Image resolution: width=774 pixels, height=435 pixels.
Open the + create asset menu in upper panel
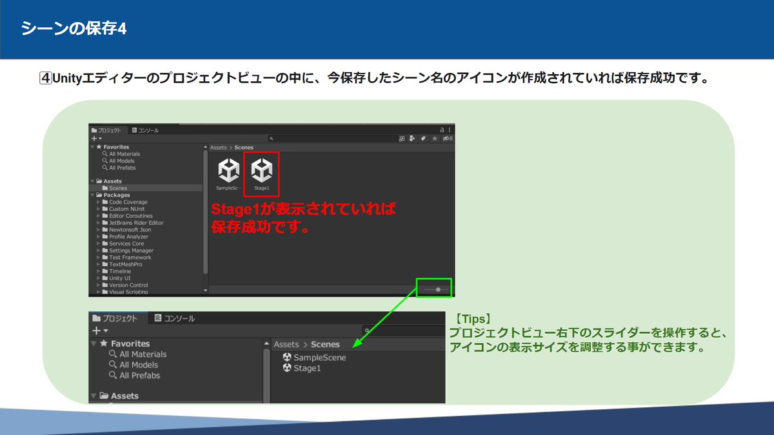click(x=96, y=139)
